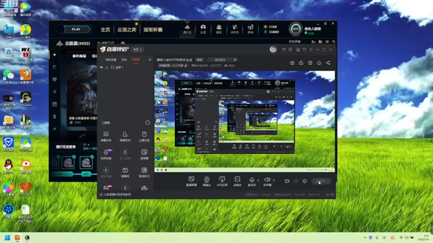This screenshot has width=433, height=243.
Task: Click the record icon in stream bottom bar
Action: [x=287, y=181]
